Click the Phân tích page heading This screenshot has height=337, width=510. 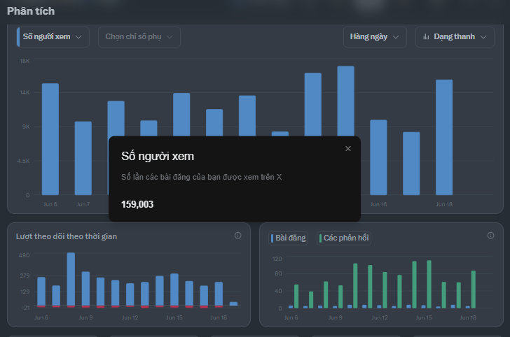31,11
